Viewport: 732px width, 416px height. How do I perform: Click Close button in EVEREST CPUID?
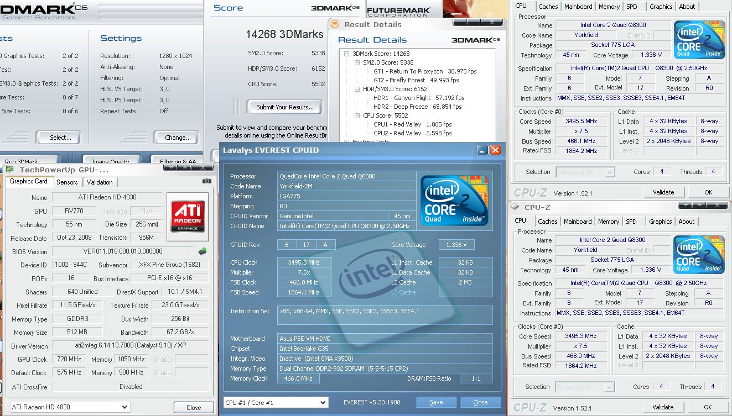point(480,402)
